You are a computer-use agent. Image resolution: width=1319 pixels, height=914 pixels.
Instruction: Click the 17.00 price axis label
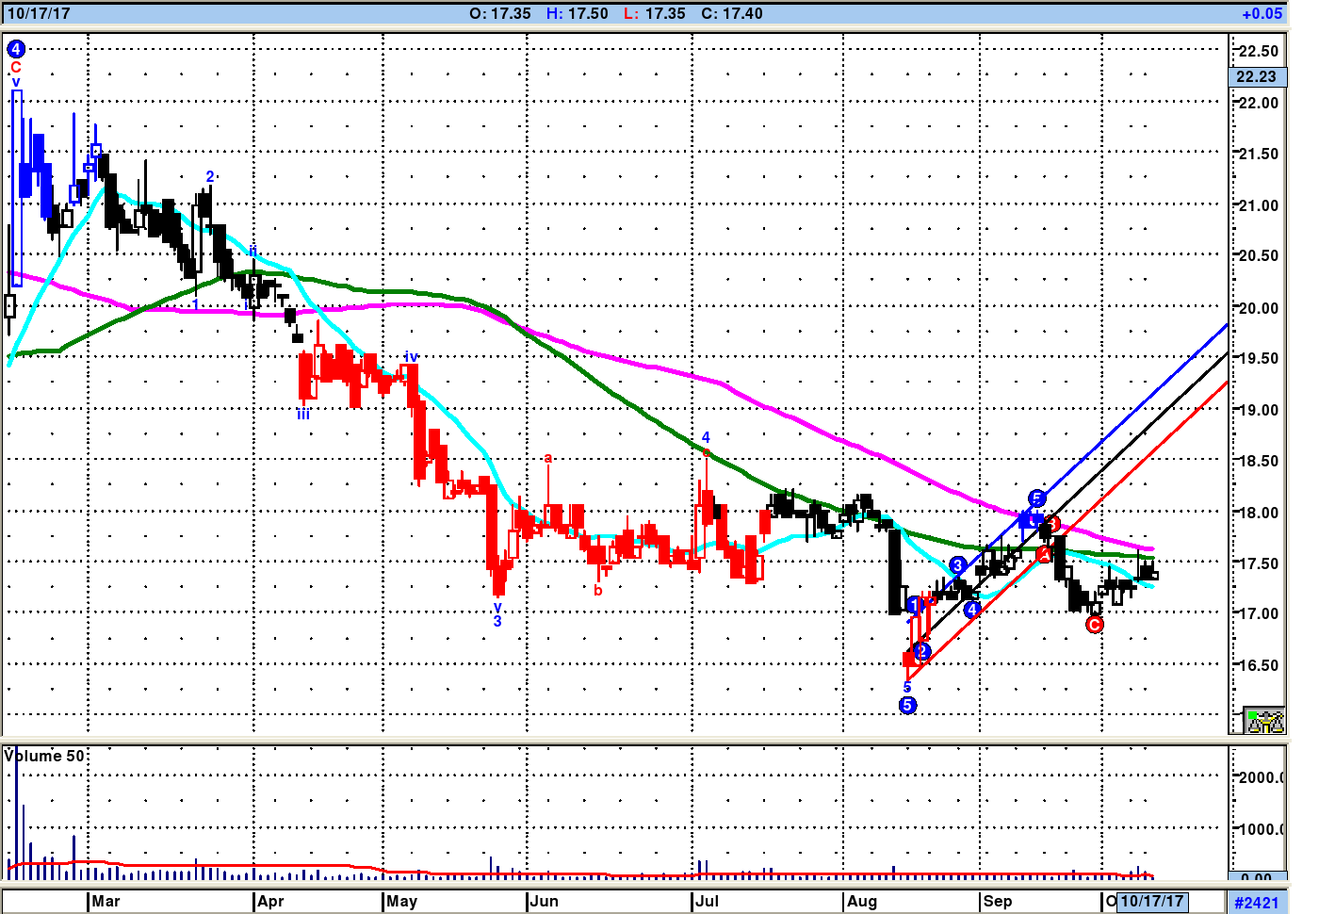coord(1258,613)
